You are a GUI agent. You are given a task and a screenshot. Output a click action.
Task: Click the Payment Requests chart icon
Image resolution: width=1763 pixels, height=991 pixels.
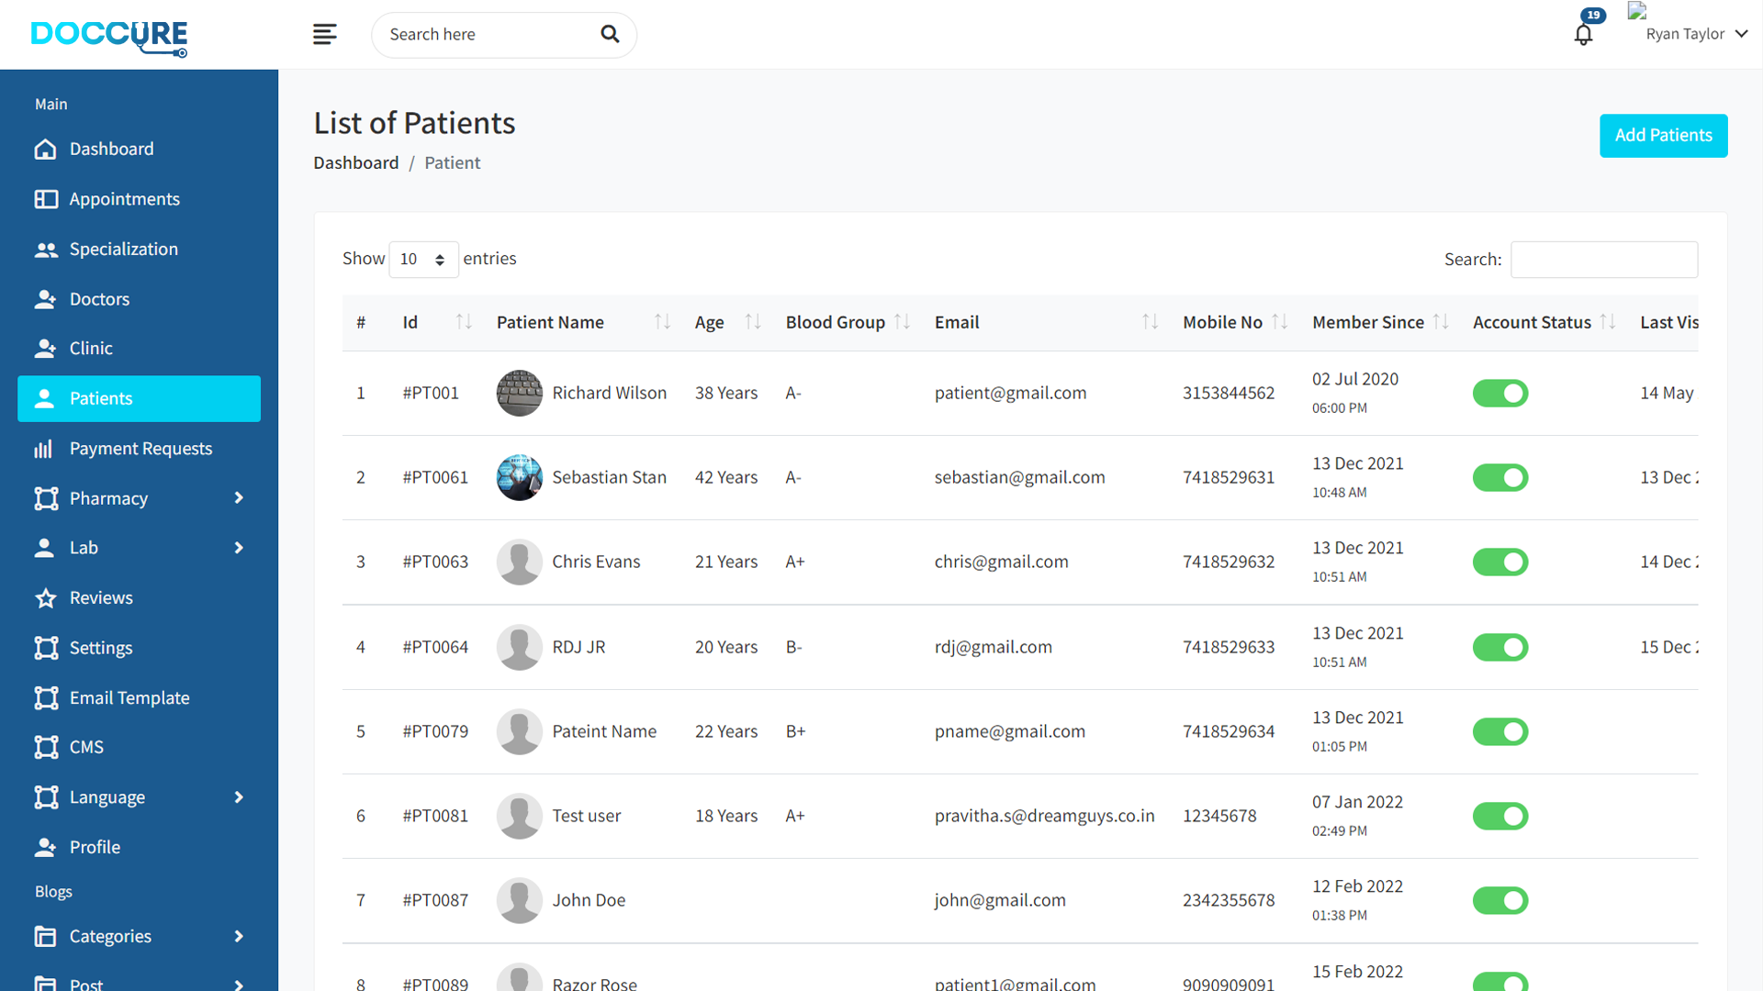(43, 449)
